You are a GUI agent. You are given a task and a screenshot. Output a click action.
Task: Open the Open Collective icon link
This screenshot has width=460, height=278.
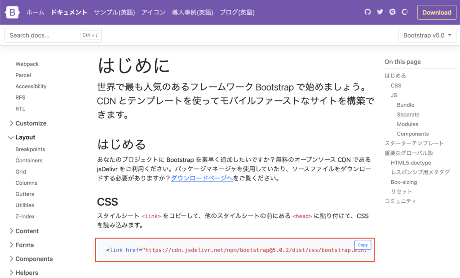click(x=405, y=12)
